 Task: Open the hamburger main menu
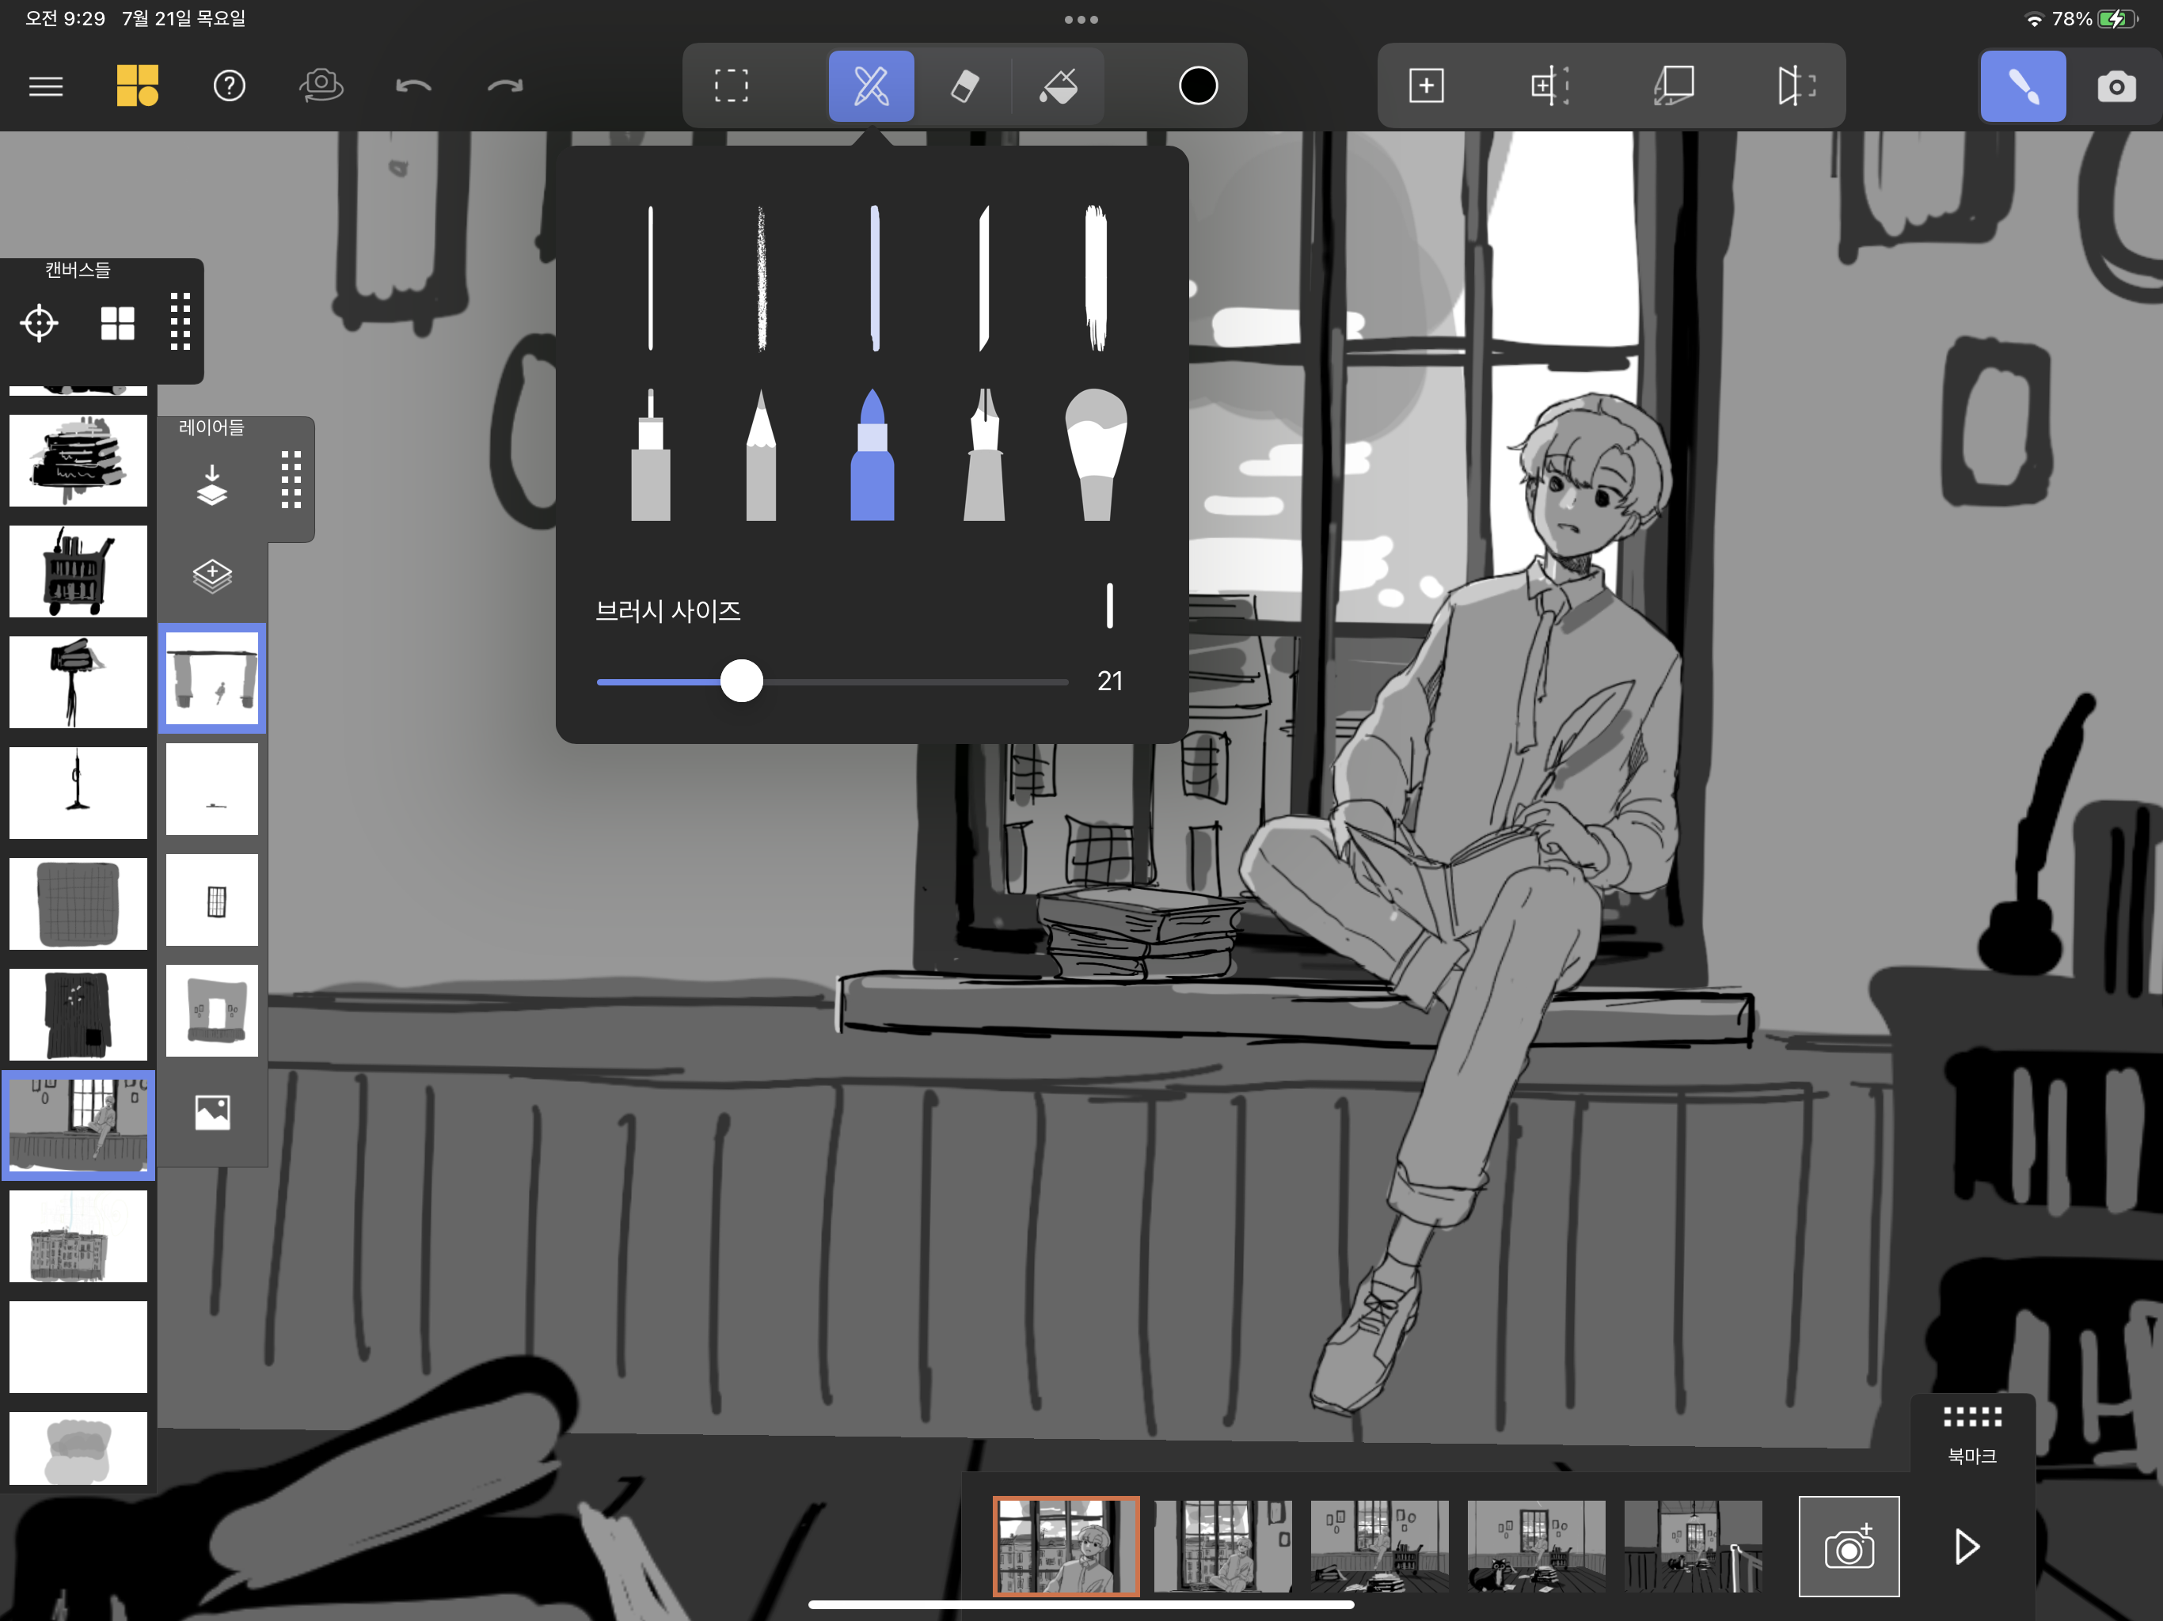click(x=46, y=86)
